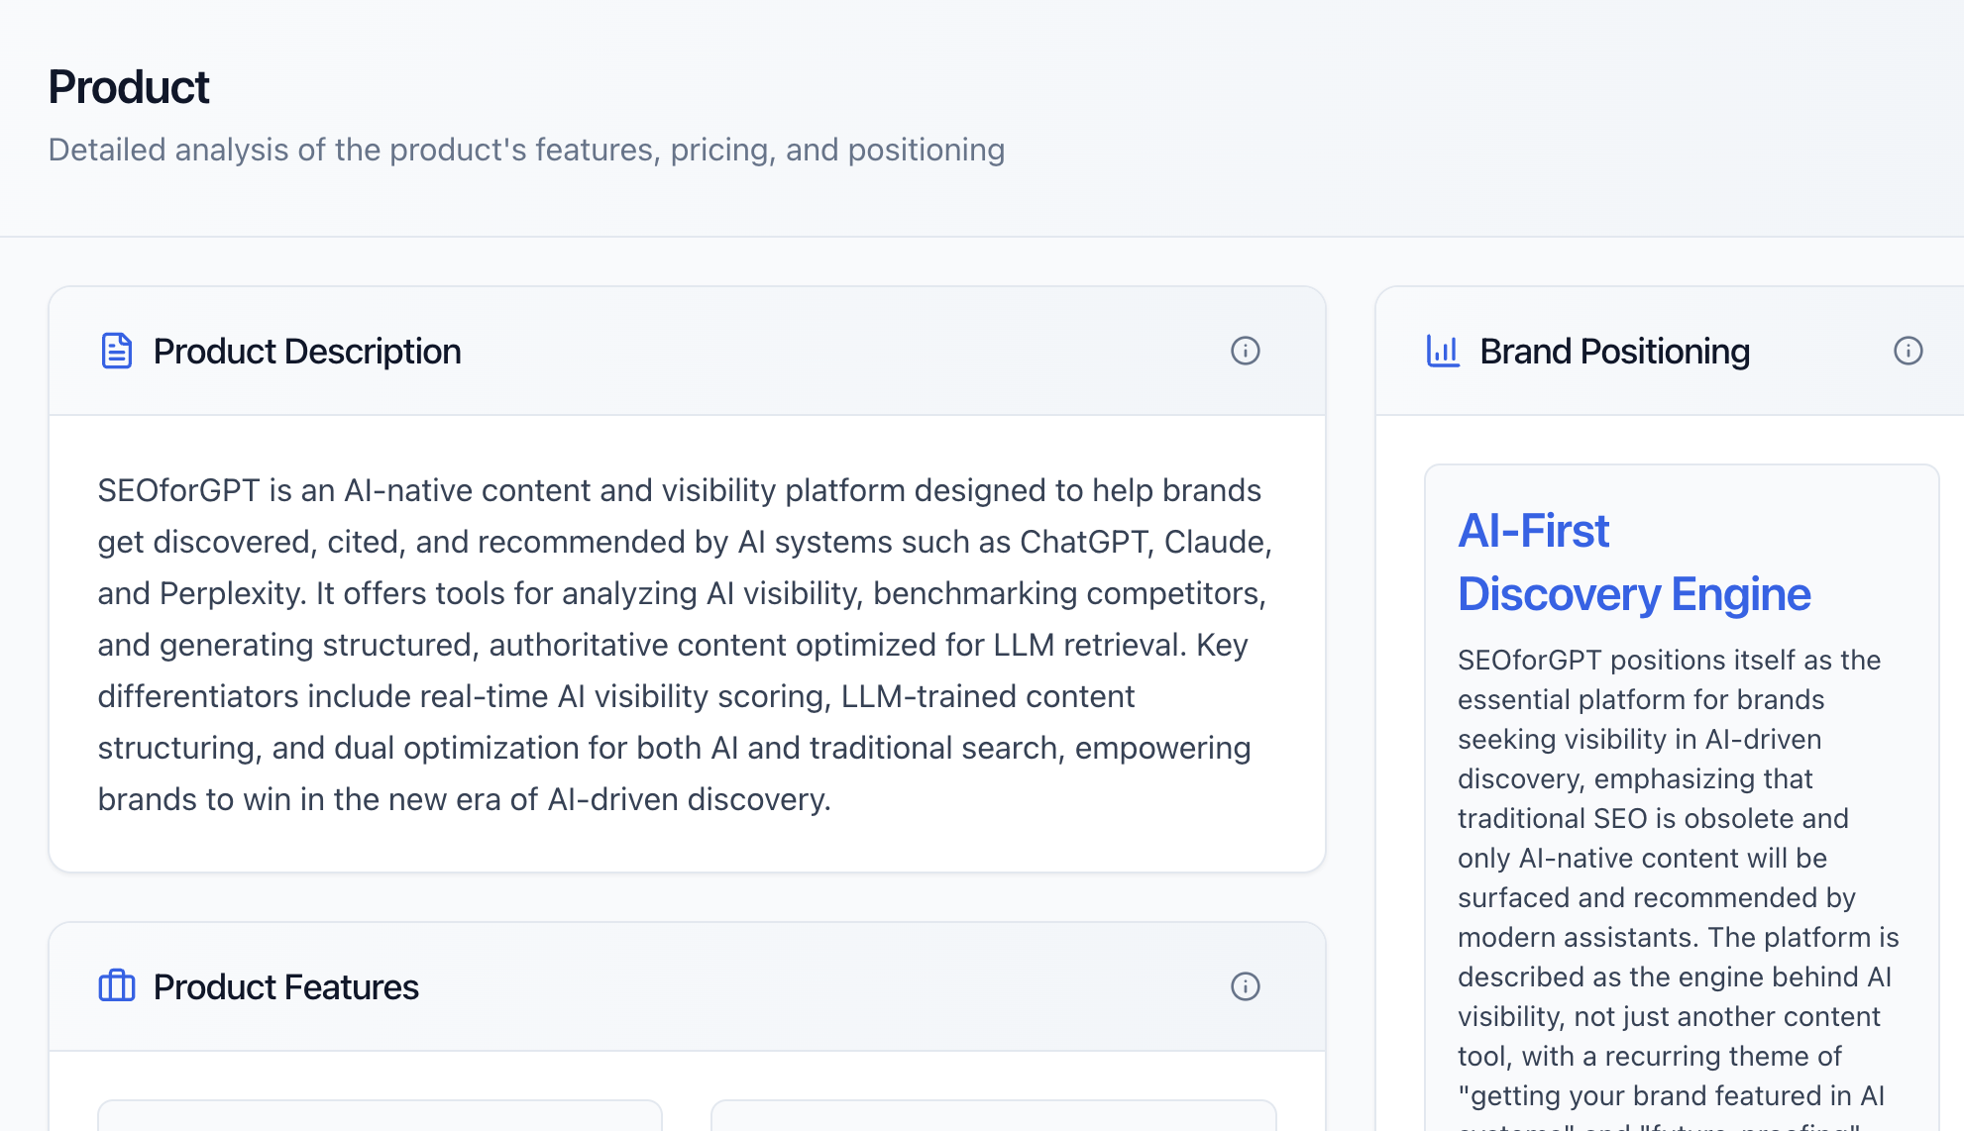Image resolution: width=1964 pixels, height=1131 pixels.
Task: Click the page icon beside the word Product Description
Action: pyautogui.click(x=116, y=351)
